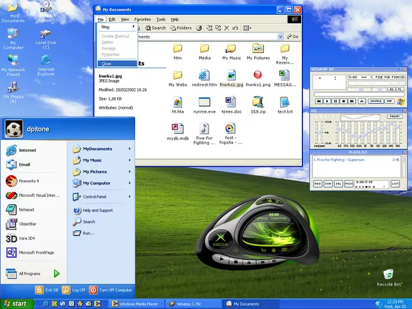Select the frwrks1.png file icon
The height and width of the screenshot is (309, 412).
click(257, 78)
